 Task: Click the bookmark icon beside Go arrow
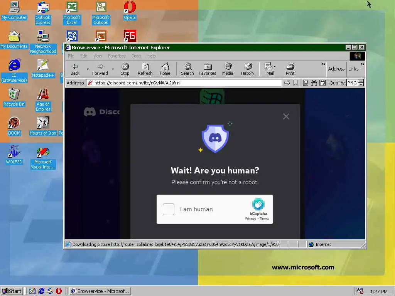click(295, 83)
